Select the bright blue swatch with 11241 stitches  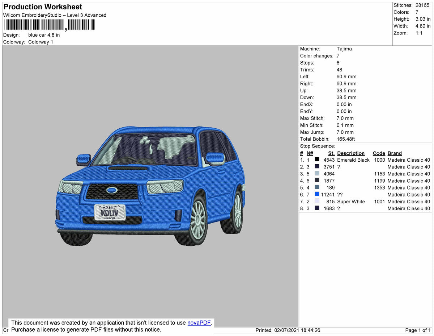point(317,195)
